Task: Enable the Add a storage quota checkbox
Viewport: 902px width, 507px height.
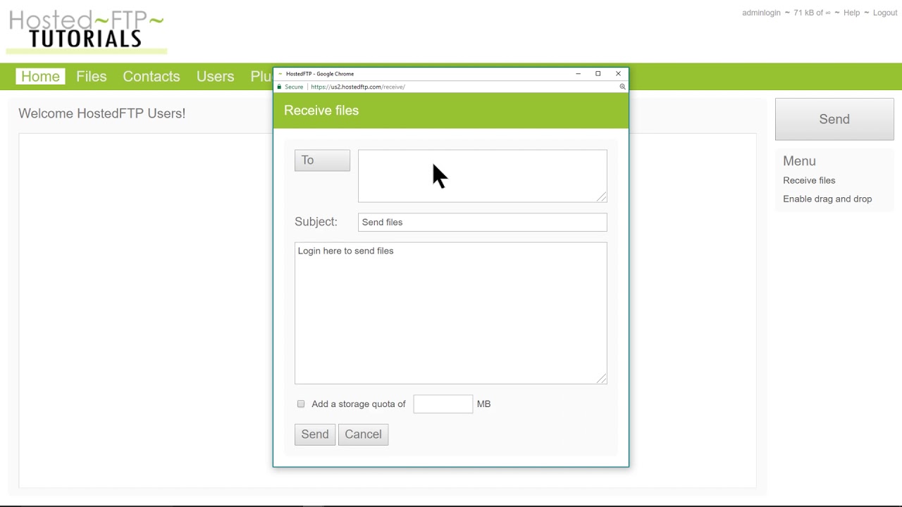Action: tap(301, 403)
